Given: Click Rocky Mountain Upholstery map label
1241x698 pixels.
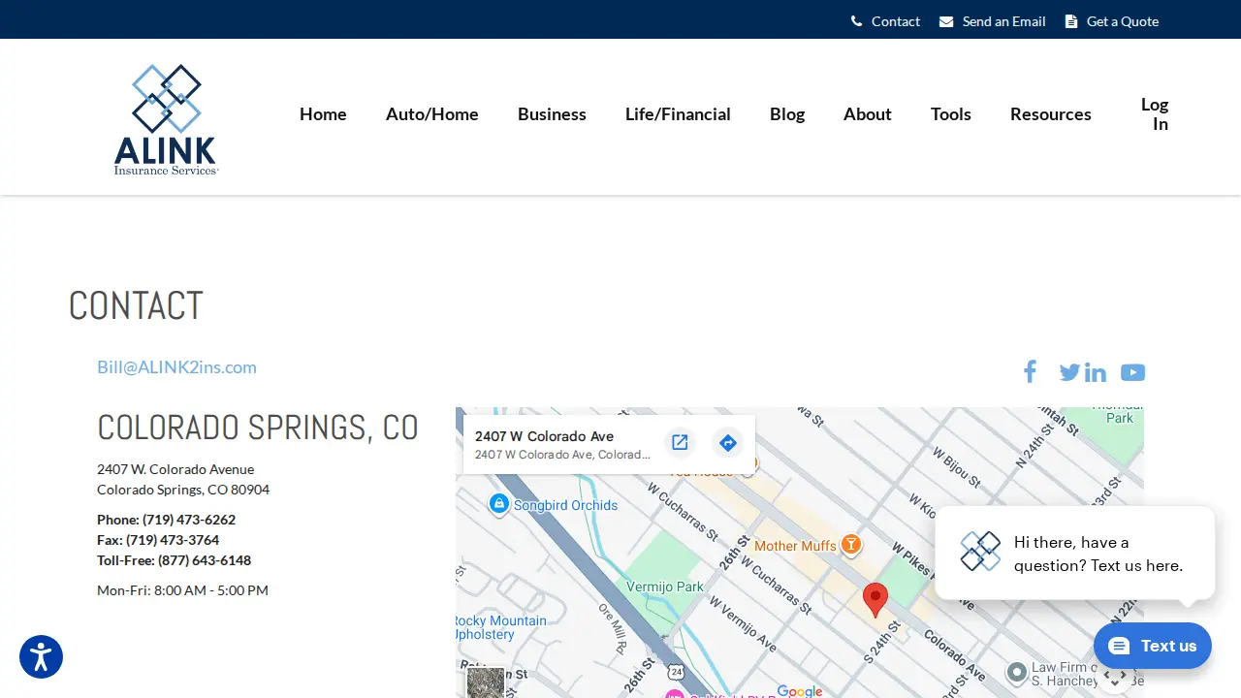Looking at the screenshot, I should pyautogui.click(x=501, y=627).
